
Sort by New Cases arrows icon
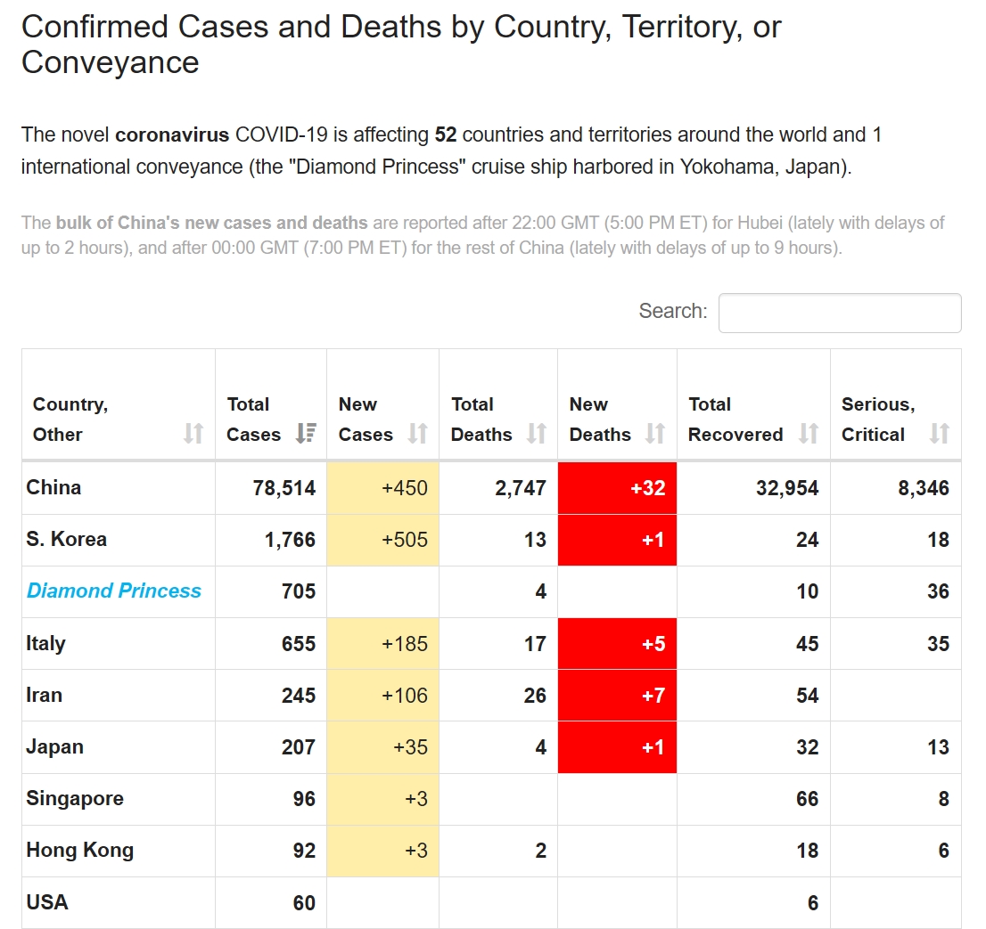point(417,434)
